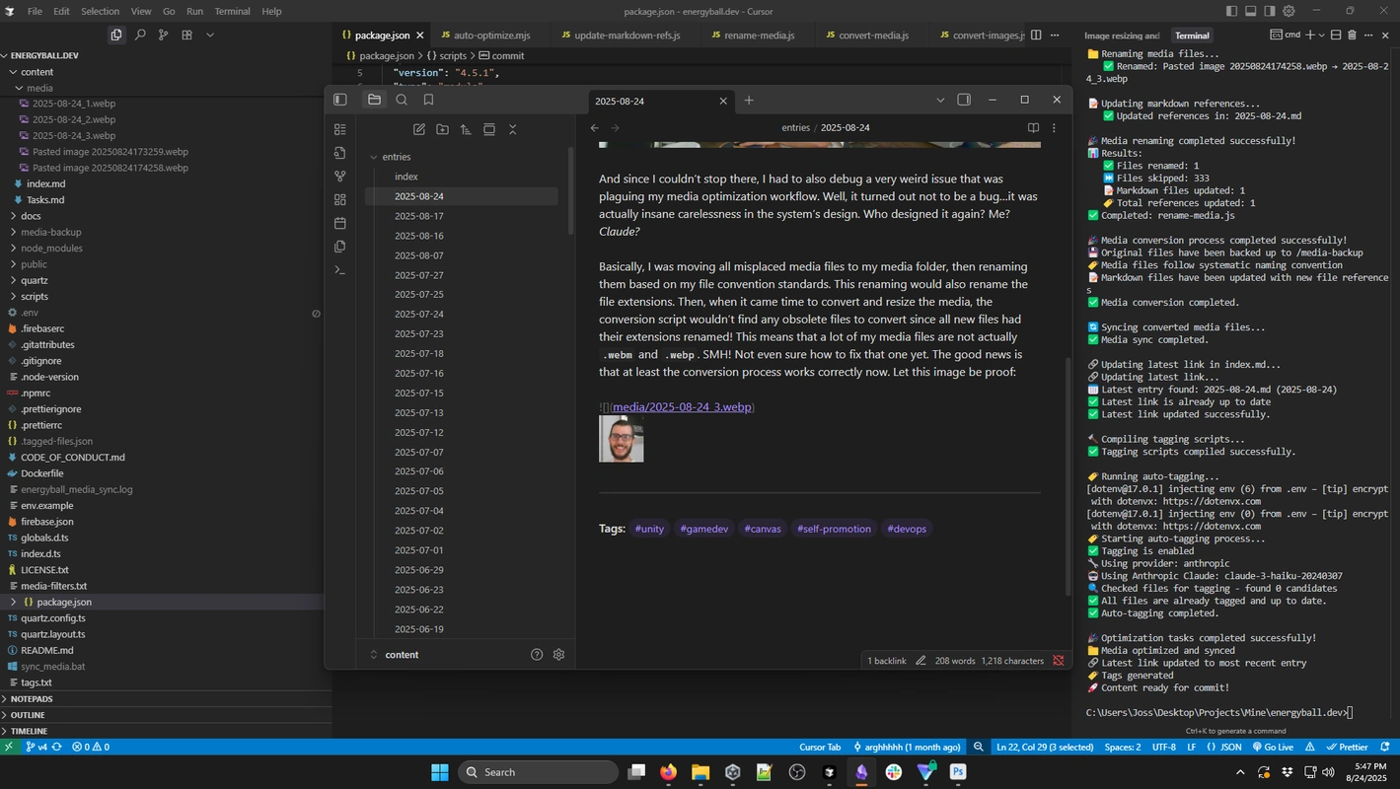The height and width of the screenshot is (789, 1400).
Task: Open Explorer view in Cursor activity bar
Action: pos(116,35)
